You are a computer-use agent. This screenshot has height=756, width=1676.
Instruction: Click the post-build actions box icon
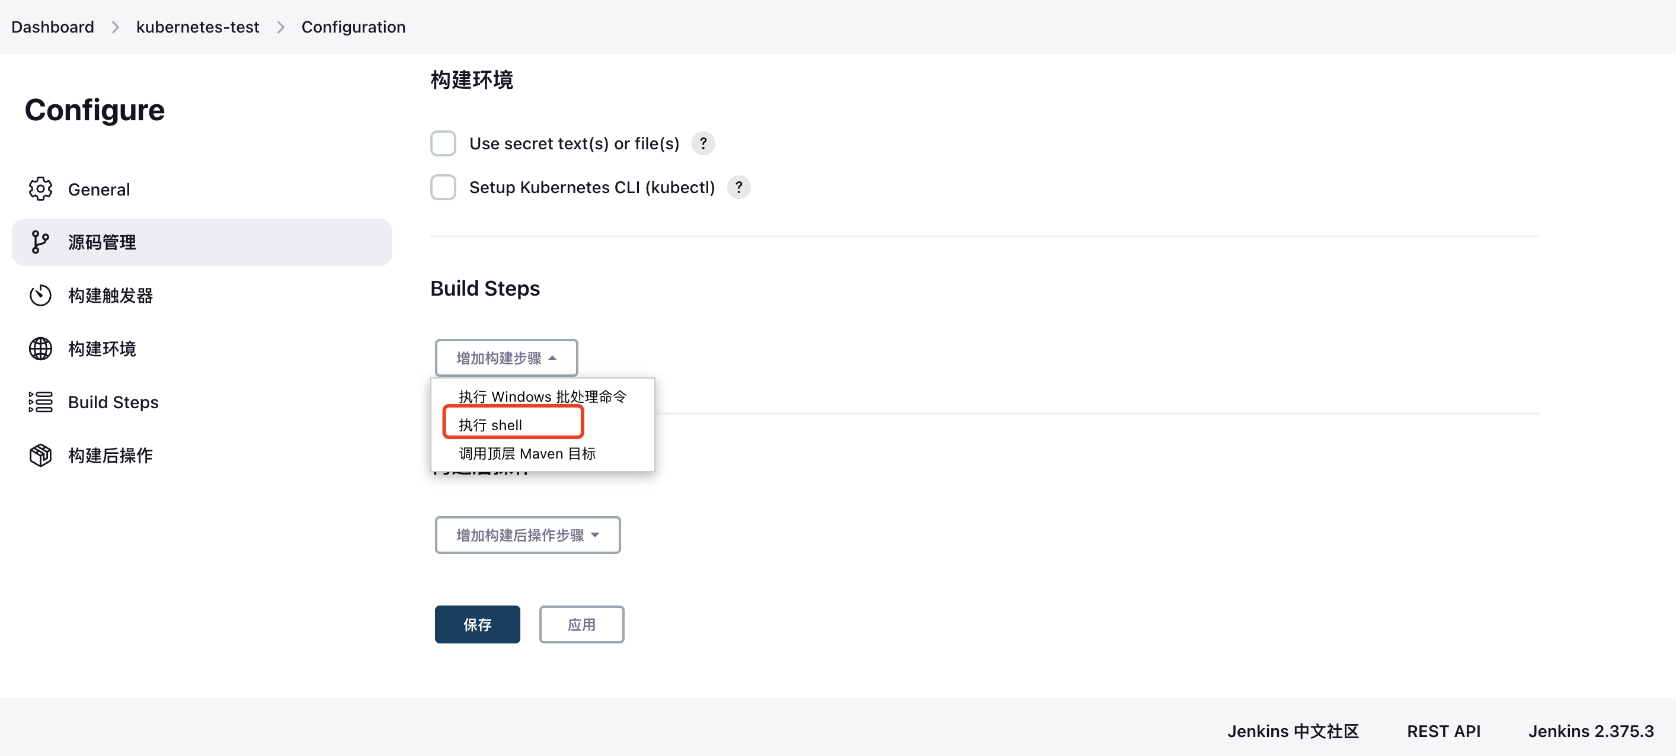tap(40, 456)
